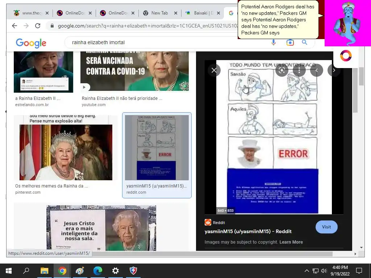Close the www.thec tab

click(47, 13)
